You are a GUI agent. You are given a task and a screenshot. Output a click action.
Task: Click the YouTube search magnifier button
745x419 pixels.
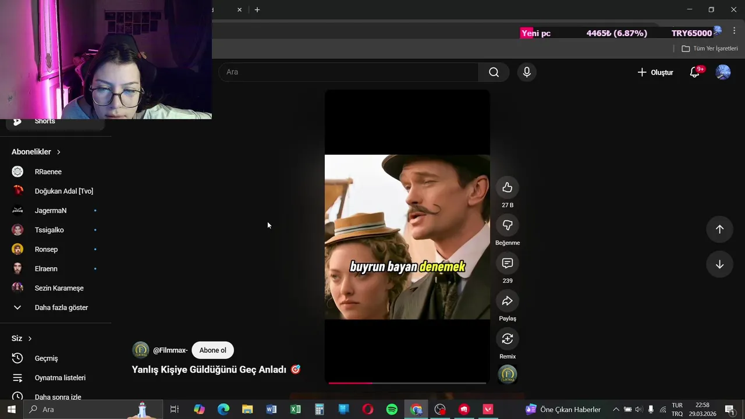[x=494, y=72]
